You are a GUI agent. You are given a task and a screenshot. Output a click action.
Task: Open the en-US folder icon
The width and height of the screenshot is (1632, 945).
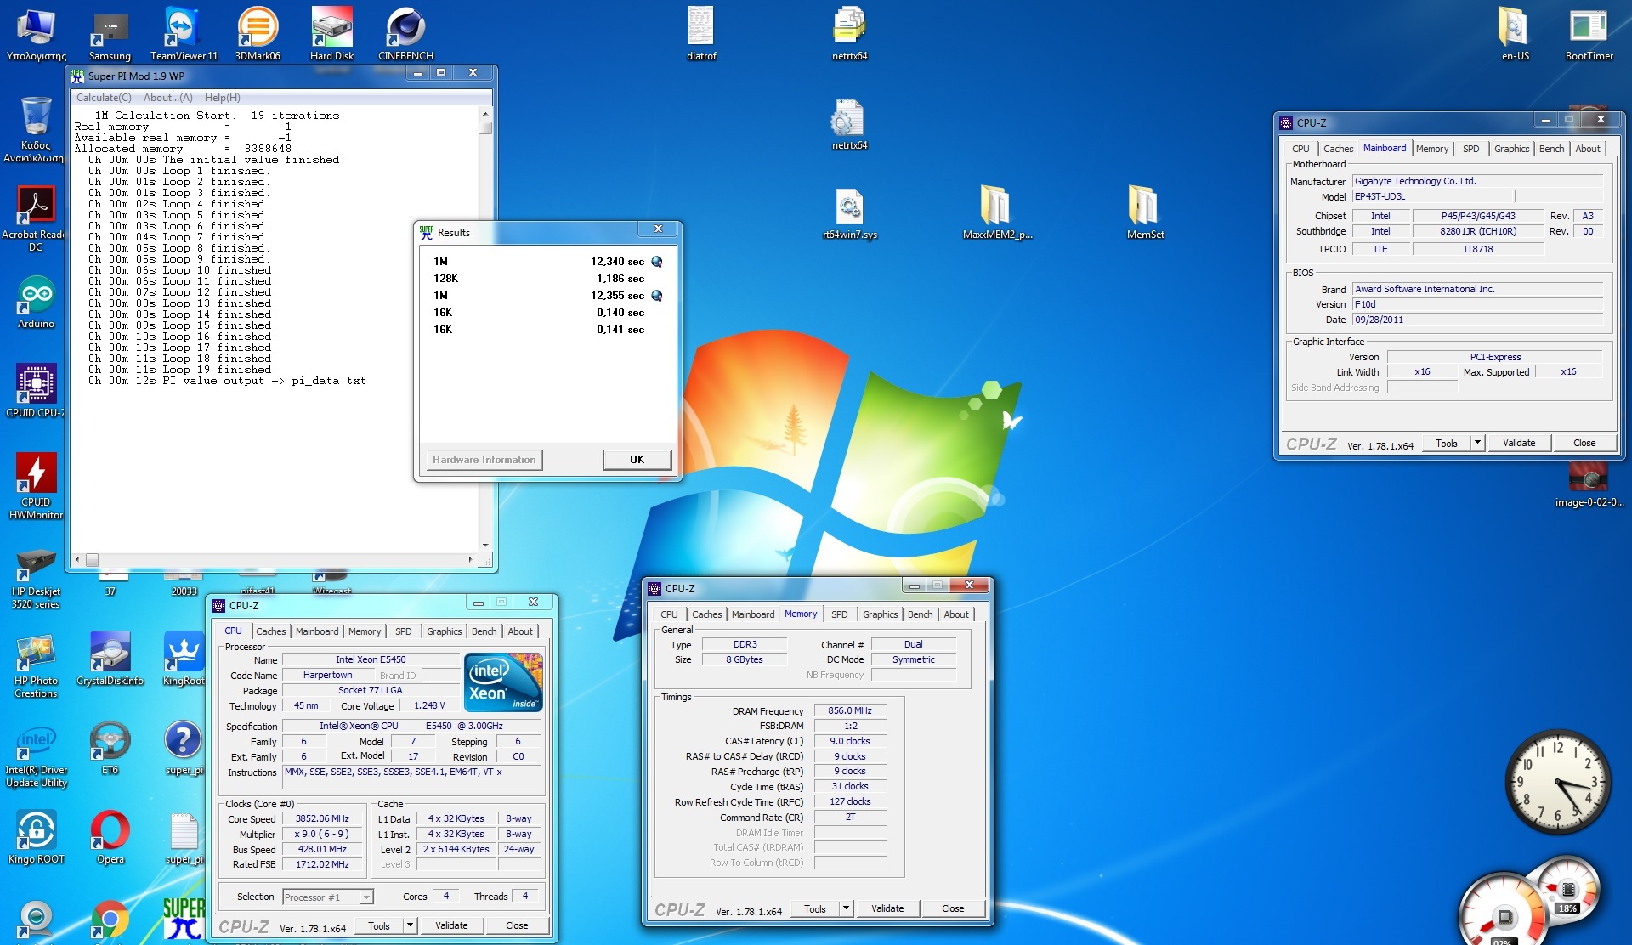coord(1515,34)
